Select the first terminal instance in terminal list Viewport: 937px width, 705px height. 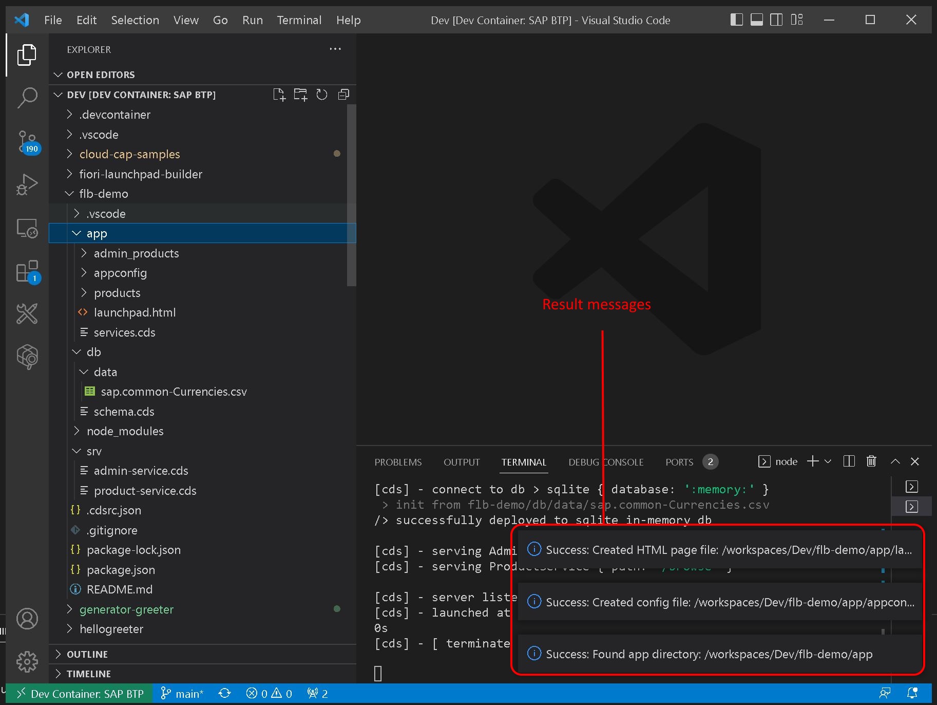[912, 487]
